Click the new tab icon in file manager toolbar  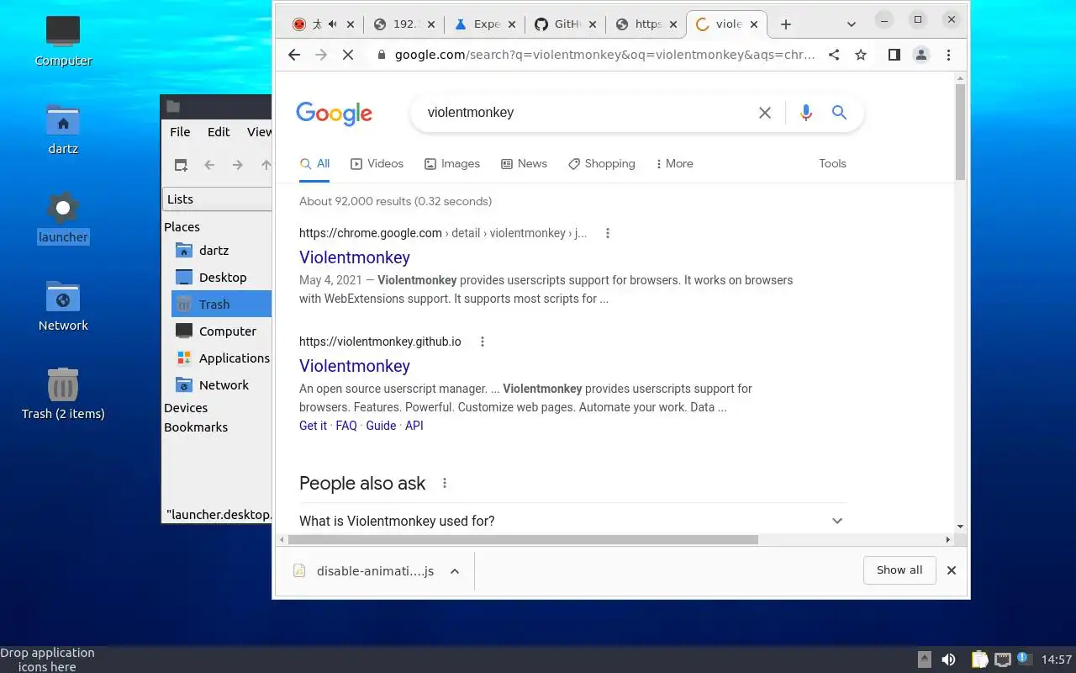(181, 165)
